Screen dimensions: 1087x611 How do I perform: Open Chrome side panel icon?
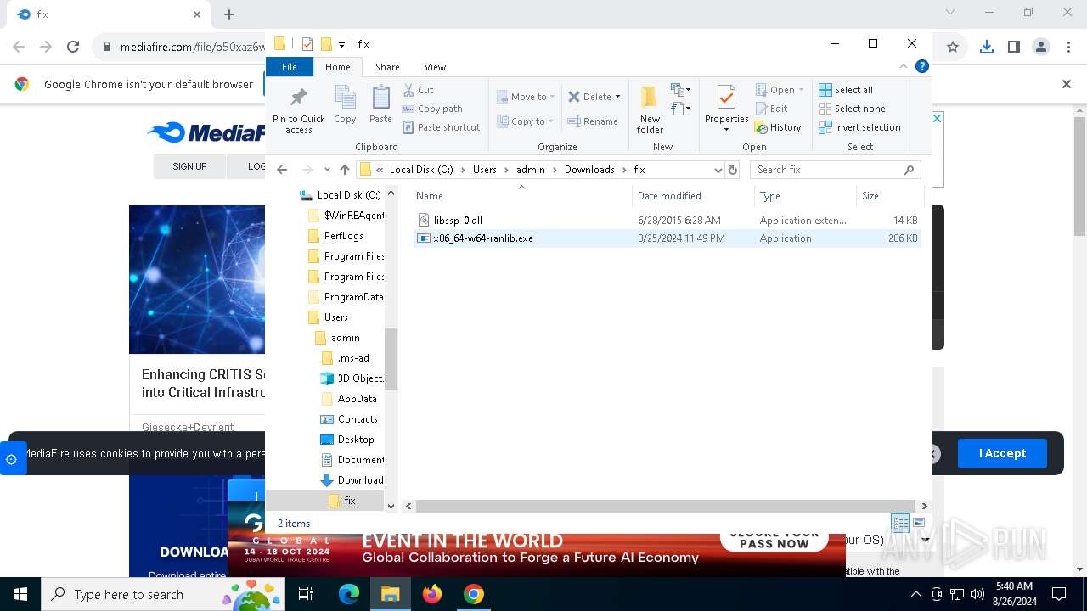[1013, 47]
